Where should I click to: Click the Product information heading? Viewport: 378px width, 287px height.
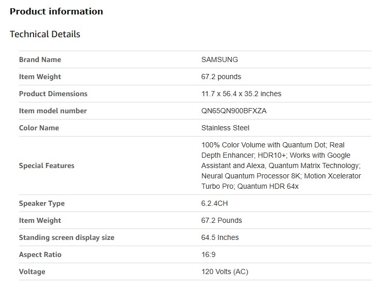point(56,11)
